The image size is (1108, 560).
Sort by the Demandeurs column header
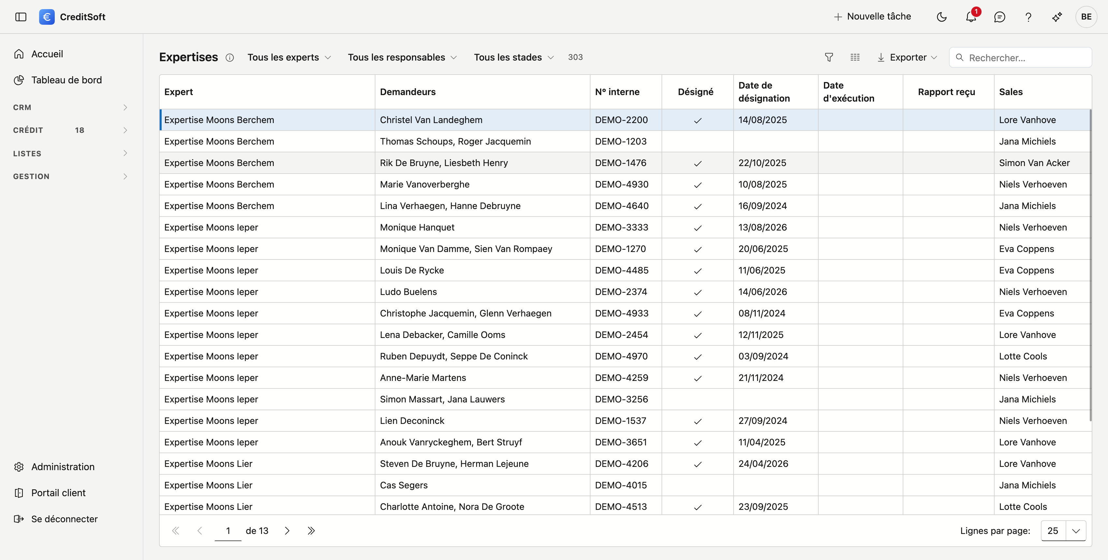point(482,92)
